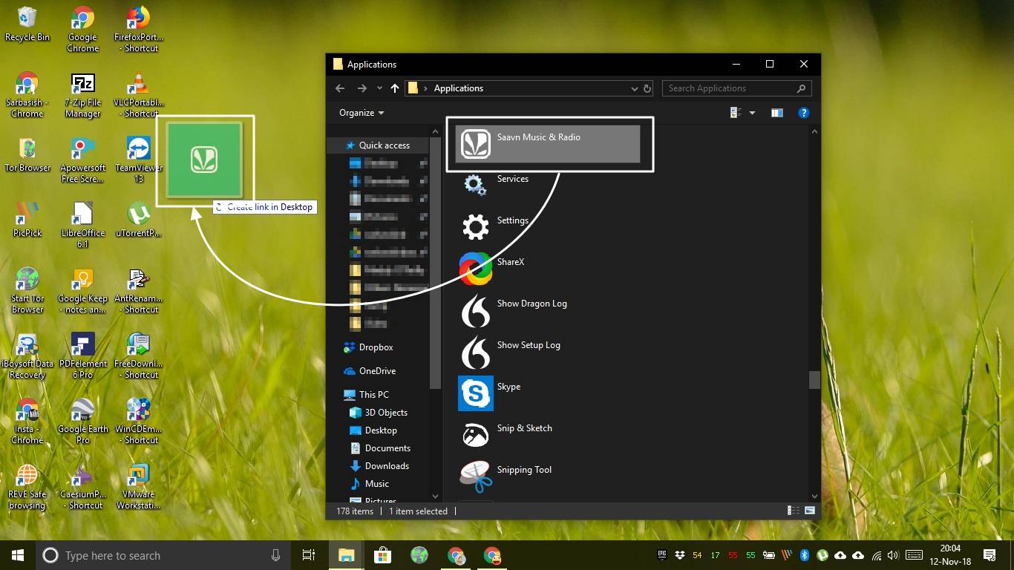
Task: Open Explorer help button
Action: [x=803, y=113]
